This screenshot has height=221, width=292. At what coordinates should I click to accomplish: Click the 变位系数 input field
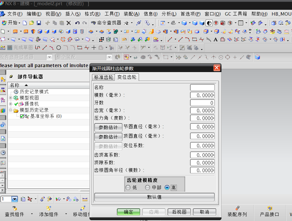point(203,145)
